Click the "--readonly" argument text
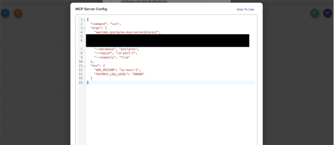This screenshot has width=334, height=145. 105,57
